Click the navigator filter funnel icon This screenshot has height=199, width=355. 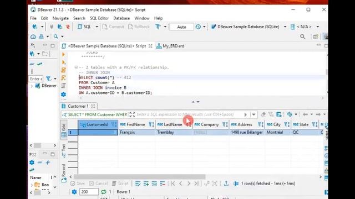click(49, 78)
